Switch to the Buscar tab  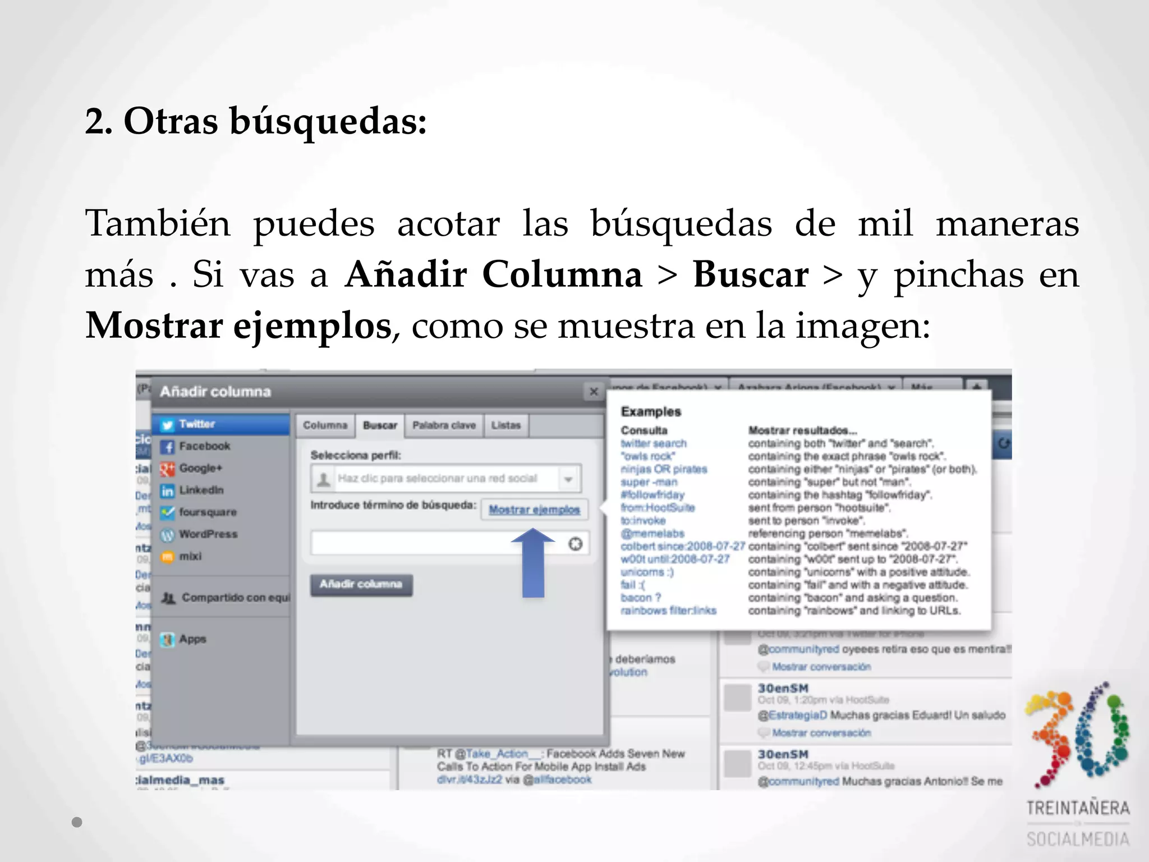click(380, 425)
